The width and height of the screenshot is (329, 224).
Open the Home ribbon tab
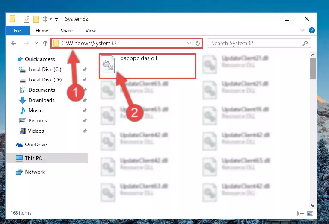[x=42, y=31]
